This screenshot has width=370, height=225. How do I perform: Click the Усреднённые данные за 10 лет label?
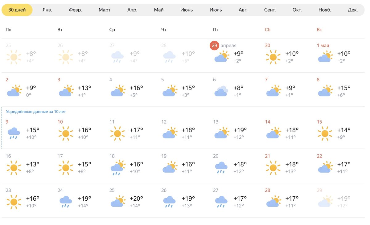[36, 112]
